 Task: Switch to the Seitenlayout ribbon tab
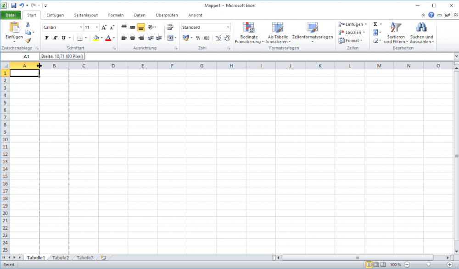(x=86, y=15)
